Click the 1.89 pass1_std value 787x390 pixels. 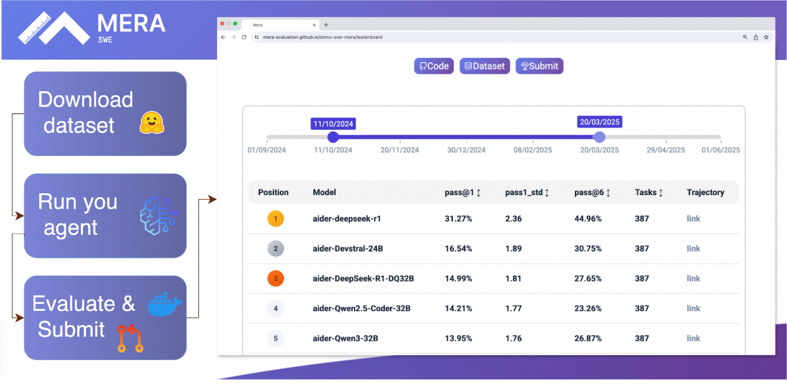coord(514,249)
